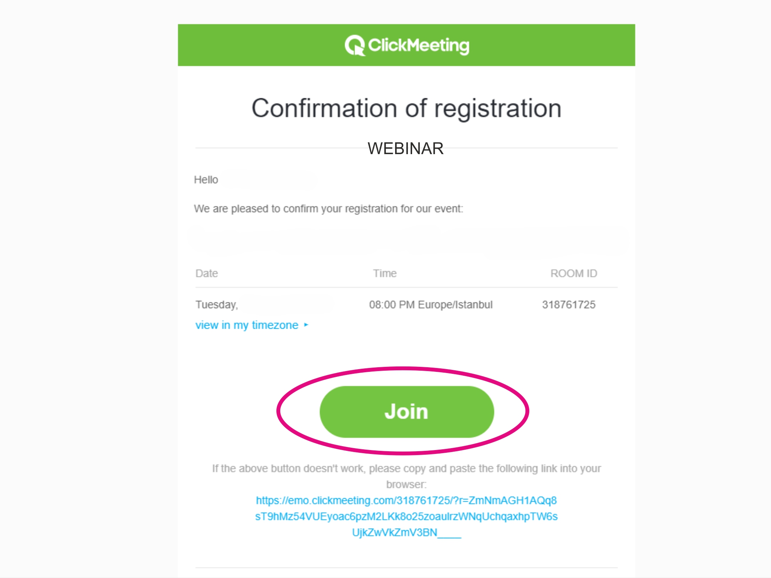Click the green header banner

[406, 45]
